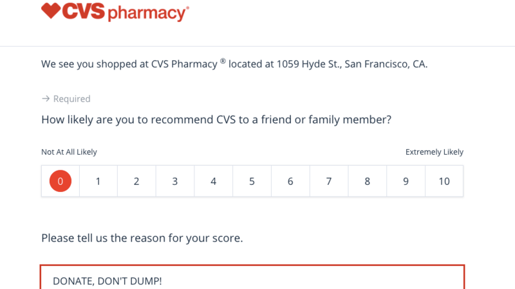Choose score 4 for recommendation
Image resolution: width=515 pixels, height=289 pixels.
[213, 181]
